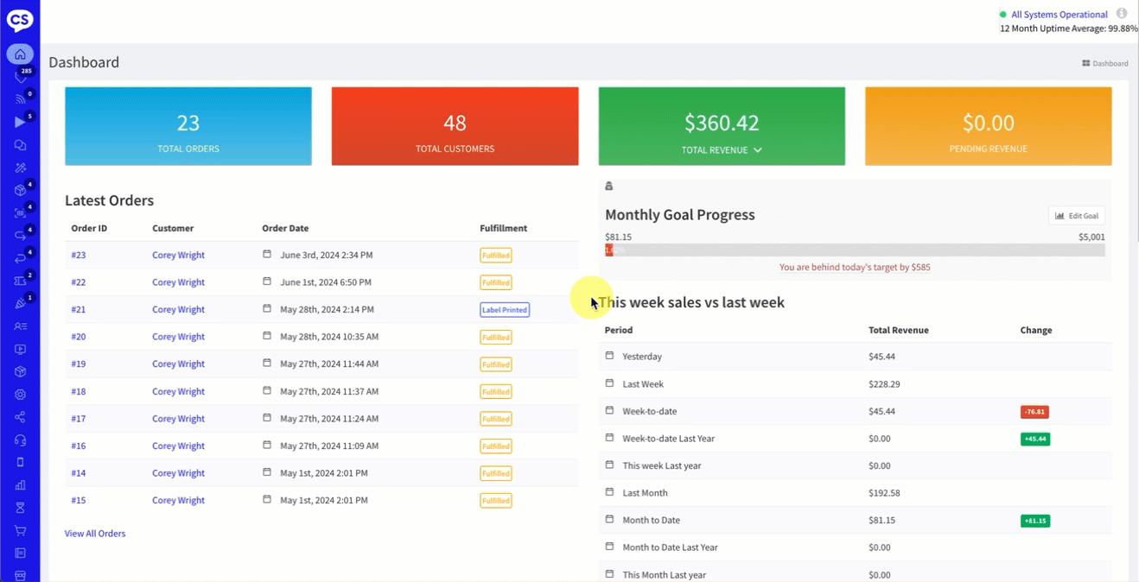Expand the Total Revenue dropdown chevron

(758, 150)
